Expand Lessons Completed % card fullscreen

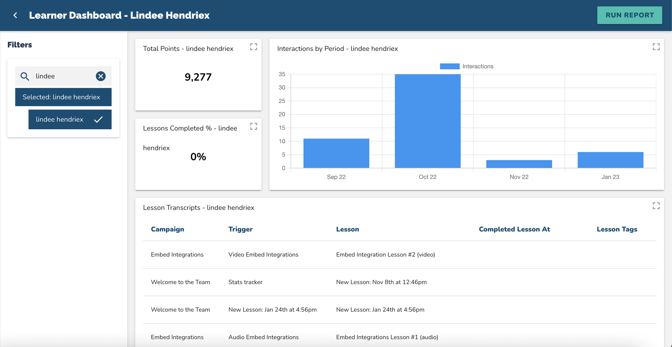click(x=253, y=126)
